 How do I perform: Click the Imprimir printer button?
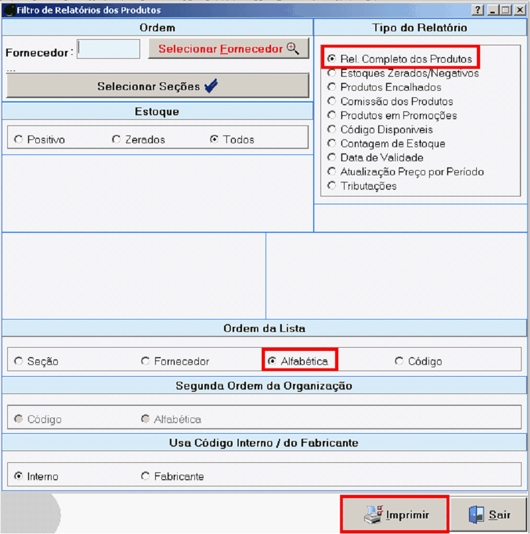(394, 514)
